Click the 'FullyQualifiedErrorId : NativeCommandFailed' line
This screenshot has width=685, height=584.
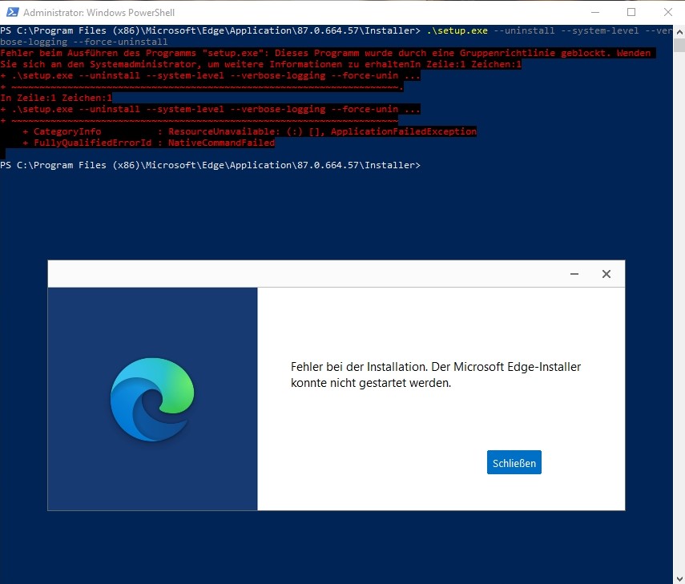[148, 143]
